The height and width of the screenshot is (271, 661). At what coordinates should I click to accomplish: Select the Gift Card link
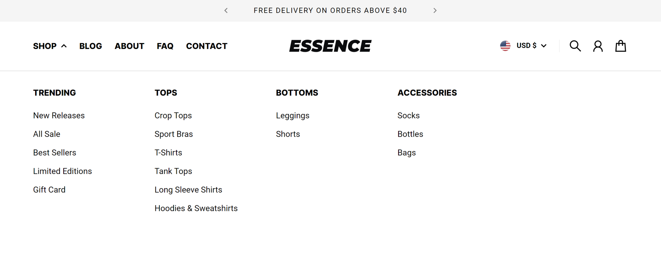(x=49, y=190)
